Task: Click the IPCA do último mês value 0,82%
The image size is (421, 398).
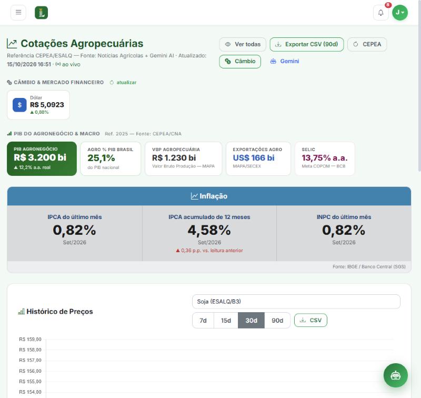Action: (x=75, y=230)
